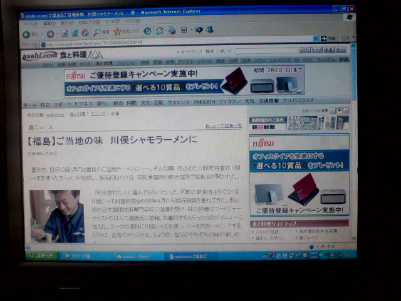401x301 pixels.
Task: Open dropdown arrow next to Back button
Action: pos(42,34)
